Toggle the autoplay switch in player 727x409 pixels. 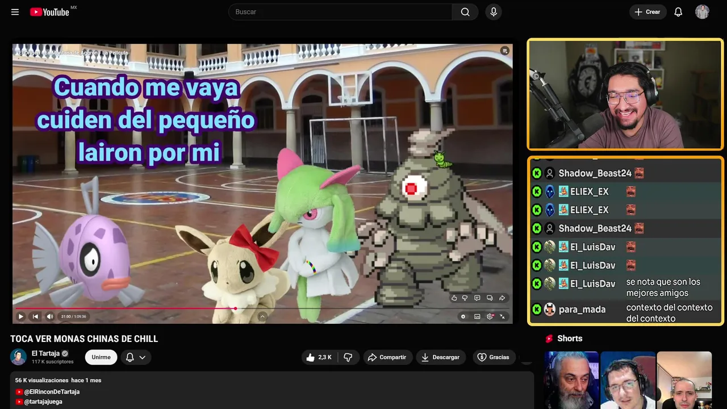463,316
